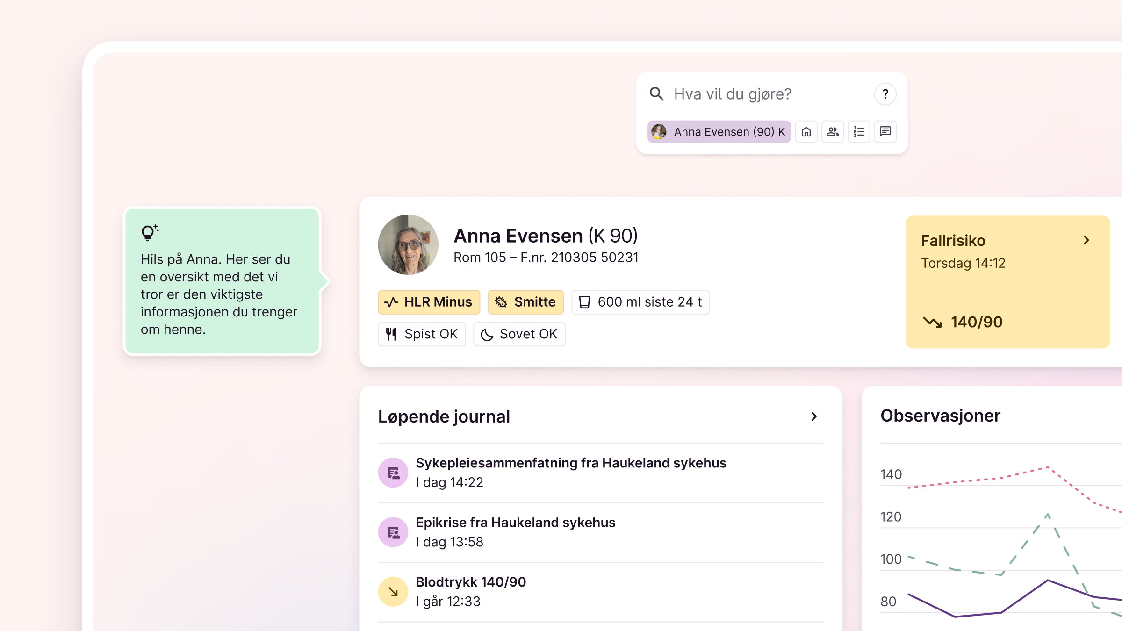
Task: Click the Sykepleiesammenfatning document icon
Action: click(393, 473)
